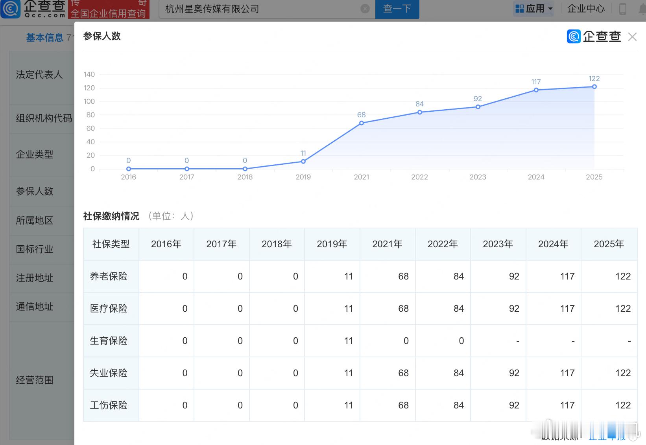The image size is (646, 445).
Task: Click the 2019 data point on chart
Action: coord(303,162)
